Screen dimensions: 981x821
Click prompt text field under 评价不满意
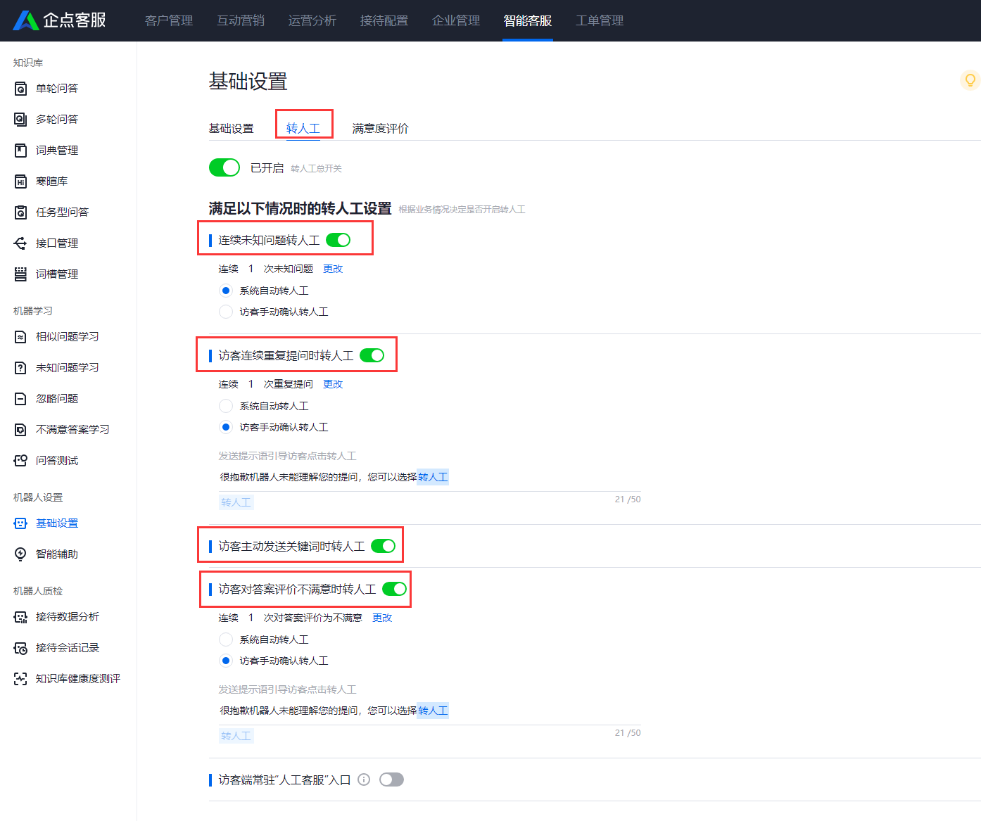click(x=430, y=711)
